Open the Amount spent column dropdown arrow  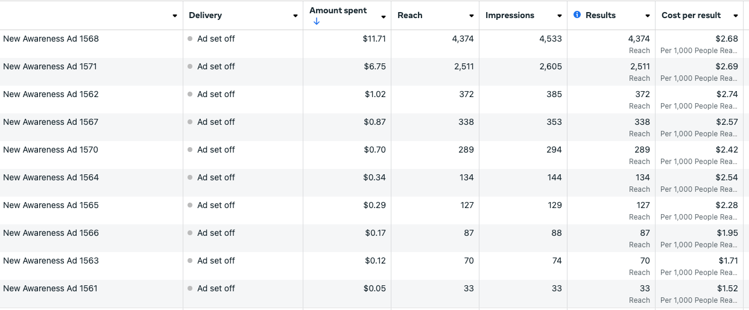click(x=384, y=16)
